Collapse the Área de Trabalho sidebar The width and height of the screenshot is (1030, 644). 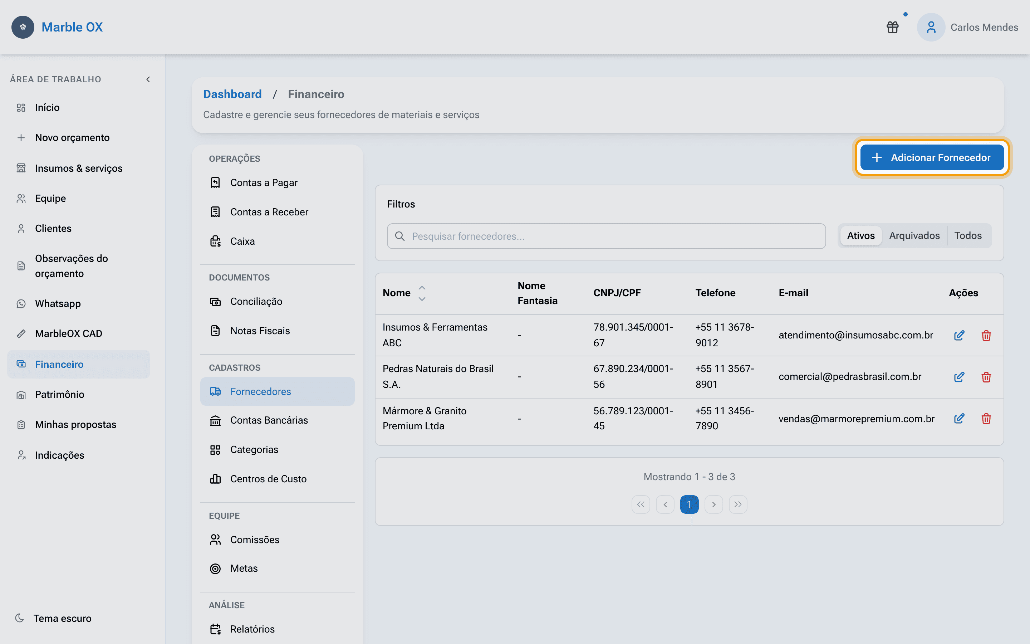tap(148, 79)
